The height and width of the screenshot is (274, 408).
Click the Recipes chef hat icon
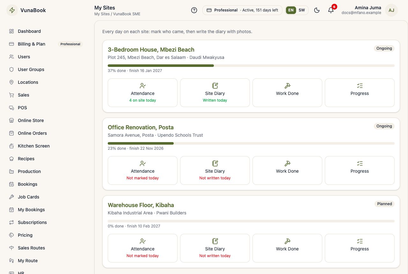11,159
